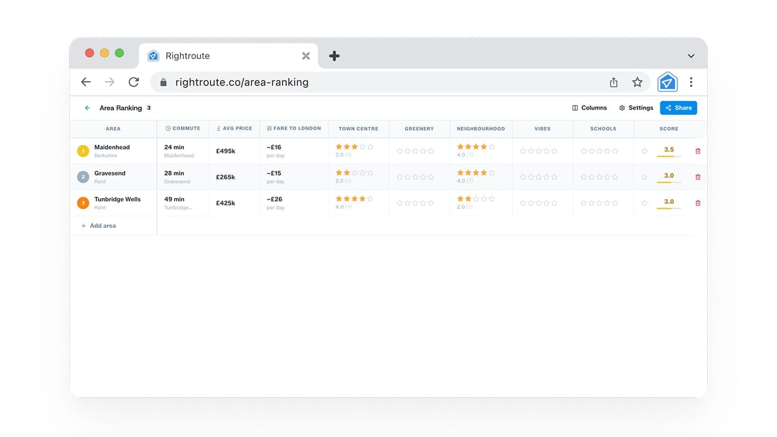Rate Maidenhead greenery three stars
The width and height of the screenshot is (777, 437).
[x=415, y=151]
